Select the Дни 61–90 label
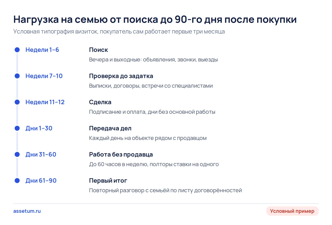 [x=41, y=181]
